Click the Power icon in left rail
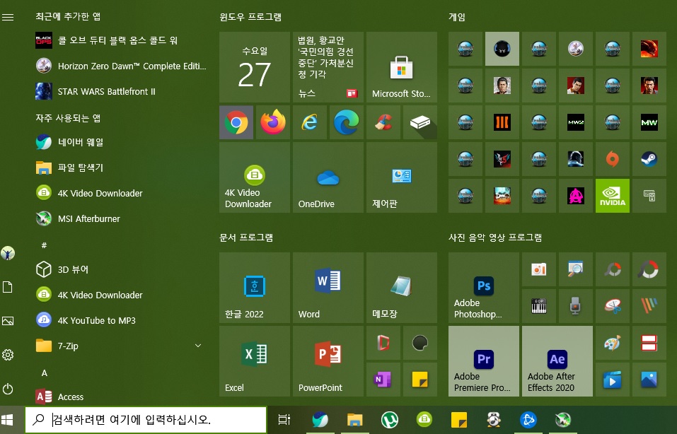The width and height of the screenshot is (677, 434). click(x=8, y=389)
